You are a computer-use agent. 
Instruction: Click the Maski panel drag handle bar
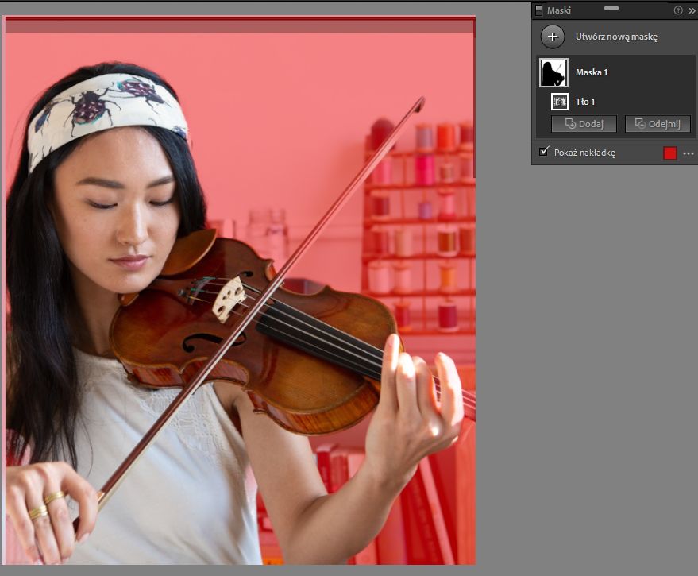[x=611, y=8]
